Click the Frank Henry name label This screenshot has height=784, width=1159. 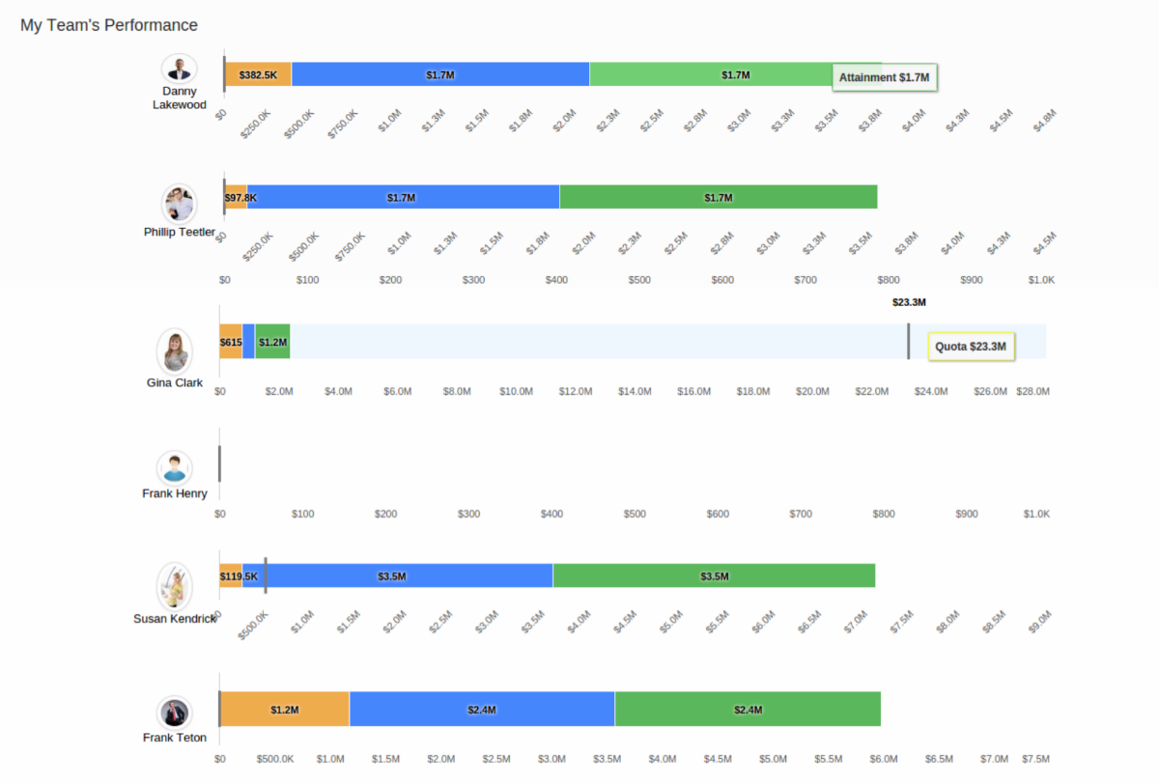click(175, 493)
